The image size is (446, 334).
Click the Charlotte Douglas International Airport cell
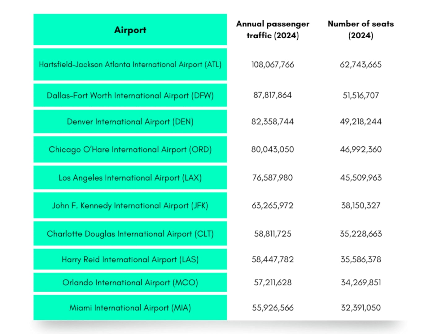tap(130, 233)
